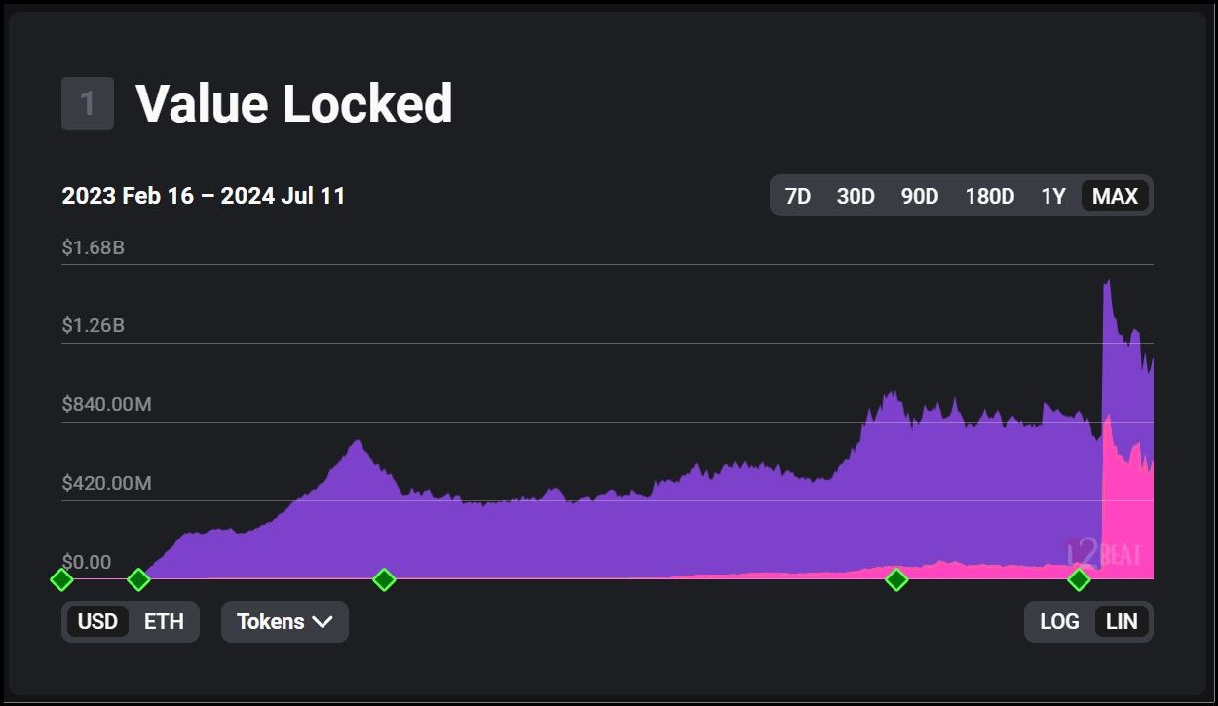Switch to the 30D time range
1218x706 pixels.
856,196
